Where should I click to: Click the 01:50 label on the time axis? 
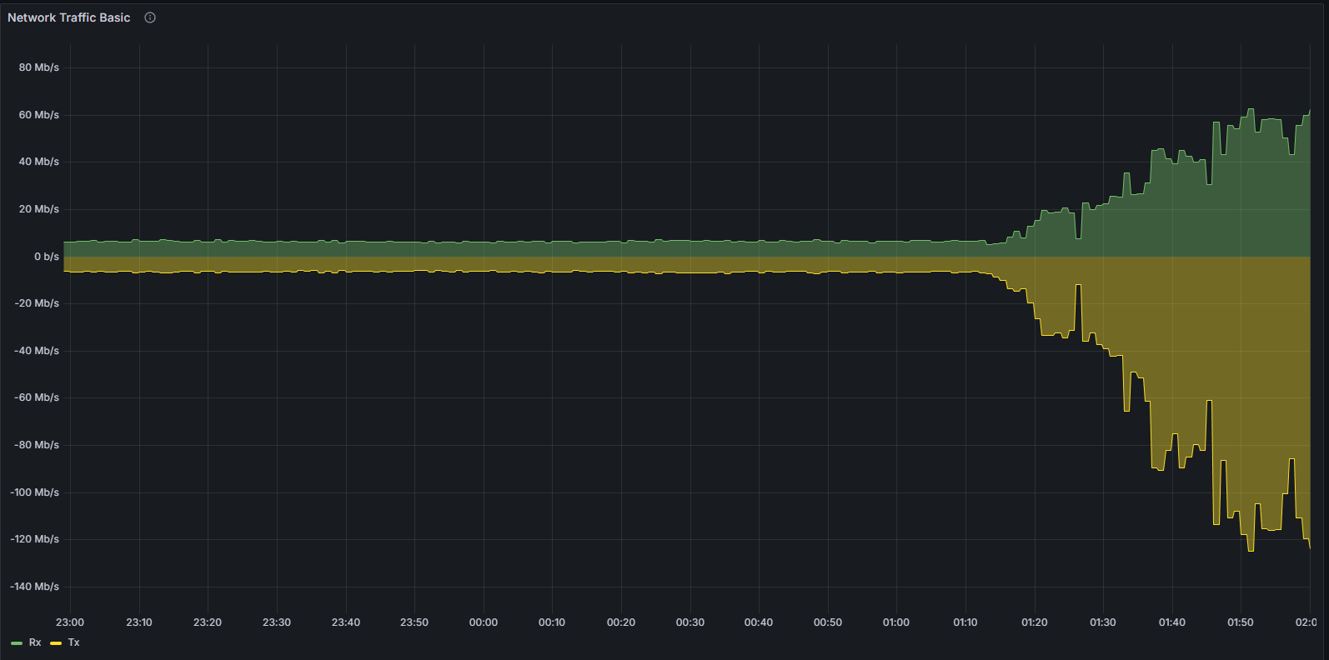click(1241, 622)
